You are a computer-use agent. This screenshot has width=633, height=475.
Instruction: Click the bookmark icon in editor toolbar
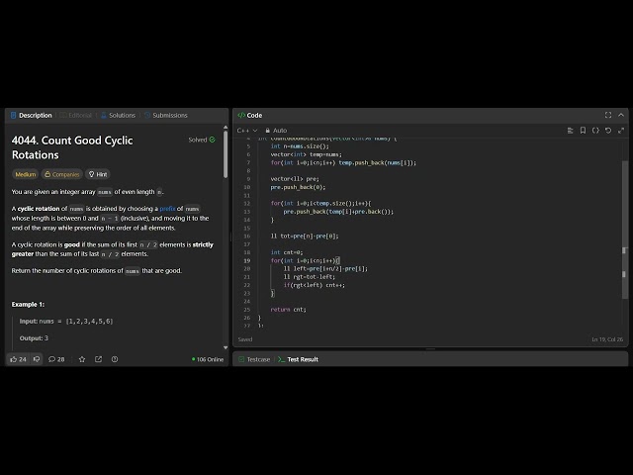pyautogui.click(x=583, y=131)
